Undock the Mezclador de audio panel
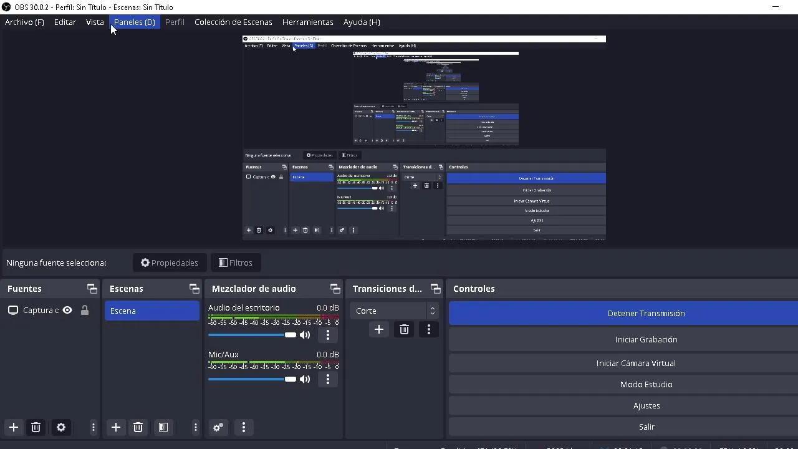 click(x=335, y=289)
